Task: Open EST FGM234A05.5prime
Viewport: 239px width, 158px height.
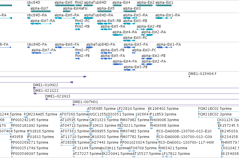Action: pyautogui.click(x=40, y=114)
